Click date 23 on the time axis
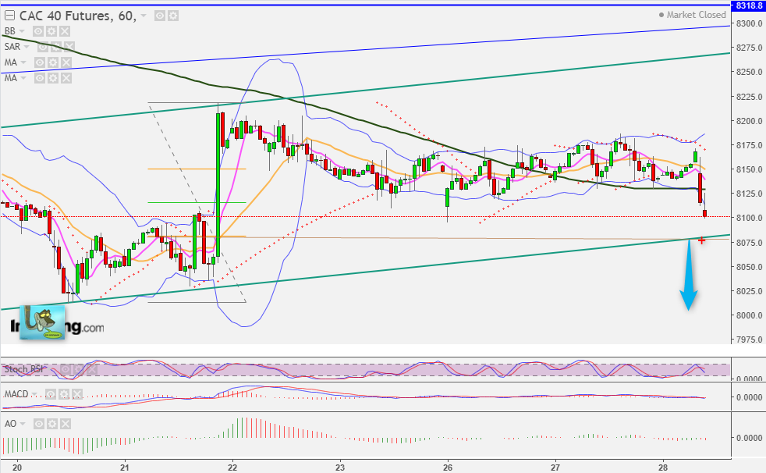Viewport: 766px width, 473px height. [340, 467]
